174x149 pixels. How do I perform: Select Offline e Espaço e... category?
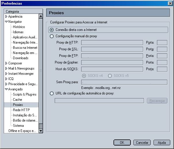coord(22,131)
